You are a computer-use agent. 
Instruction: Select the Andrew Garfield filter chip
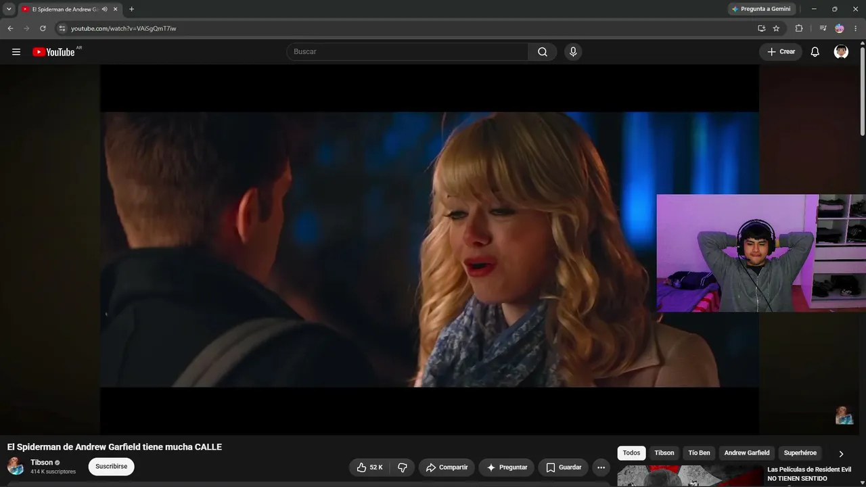click(747, 453)
